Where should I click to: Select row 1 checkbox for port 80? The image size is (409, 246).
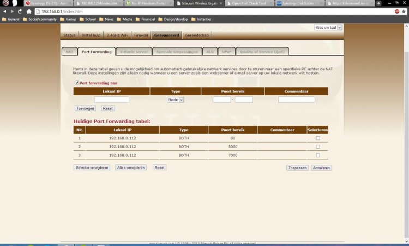tap(318, 138)
